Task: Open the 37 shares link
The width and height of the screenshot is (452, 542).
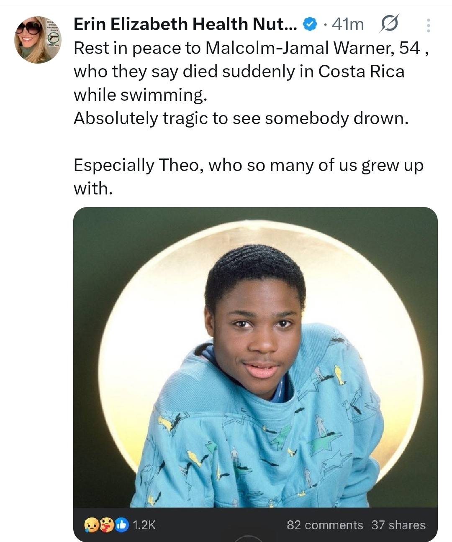Action: click(398, 525)
